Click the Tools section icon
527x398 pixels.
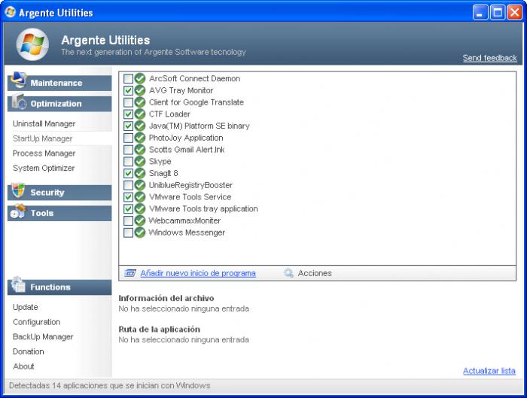coord(18,211)
